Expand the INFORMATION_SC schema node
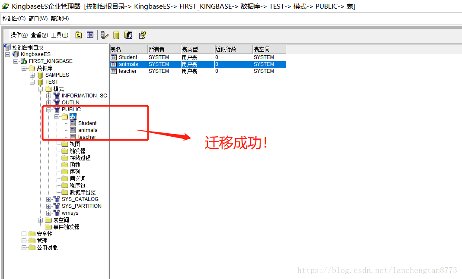The height and width of the screenshot is (279, 462). tap(48, 96)
